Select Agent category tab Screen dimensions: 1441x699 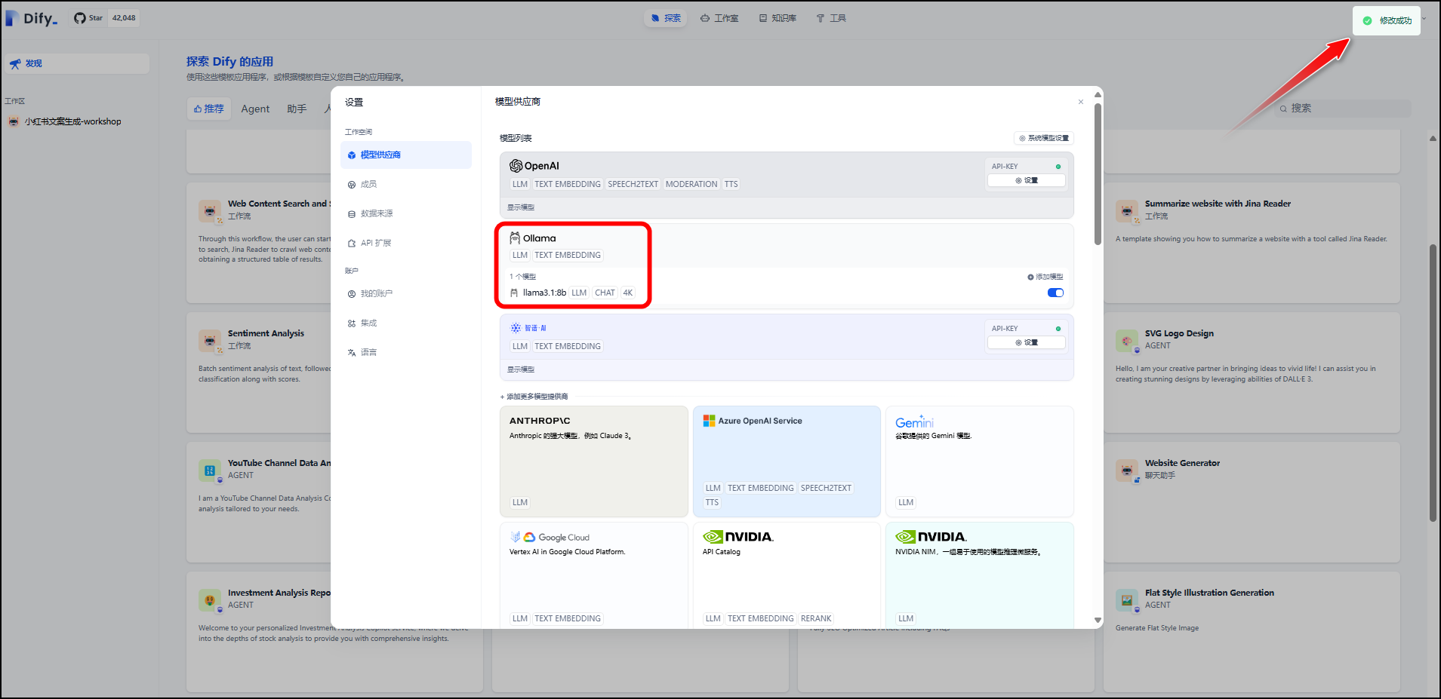coord(255,109)
